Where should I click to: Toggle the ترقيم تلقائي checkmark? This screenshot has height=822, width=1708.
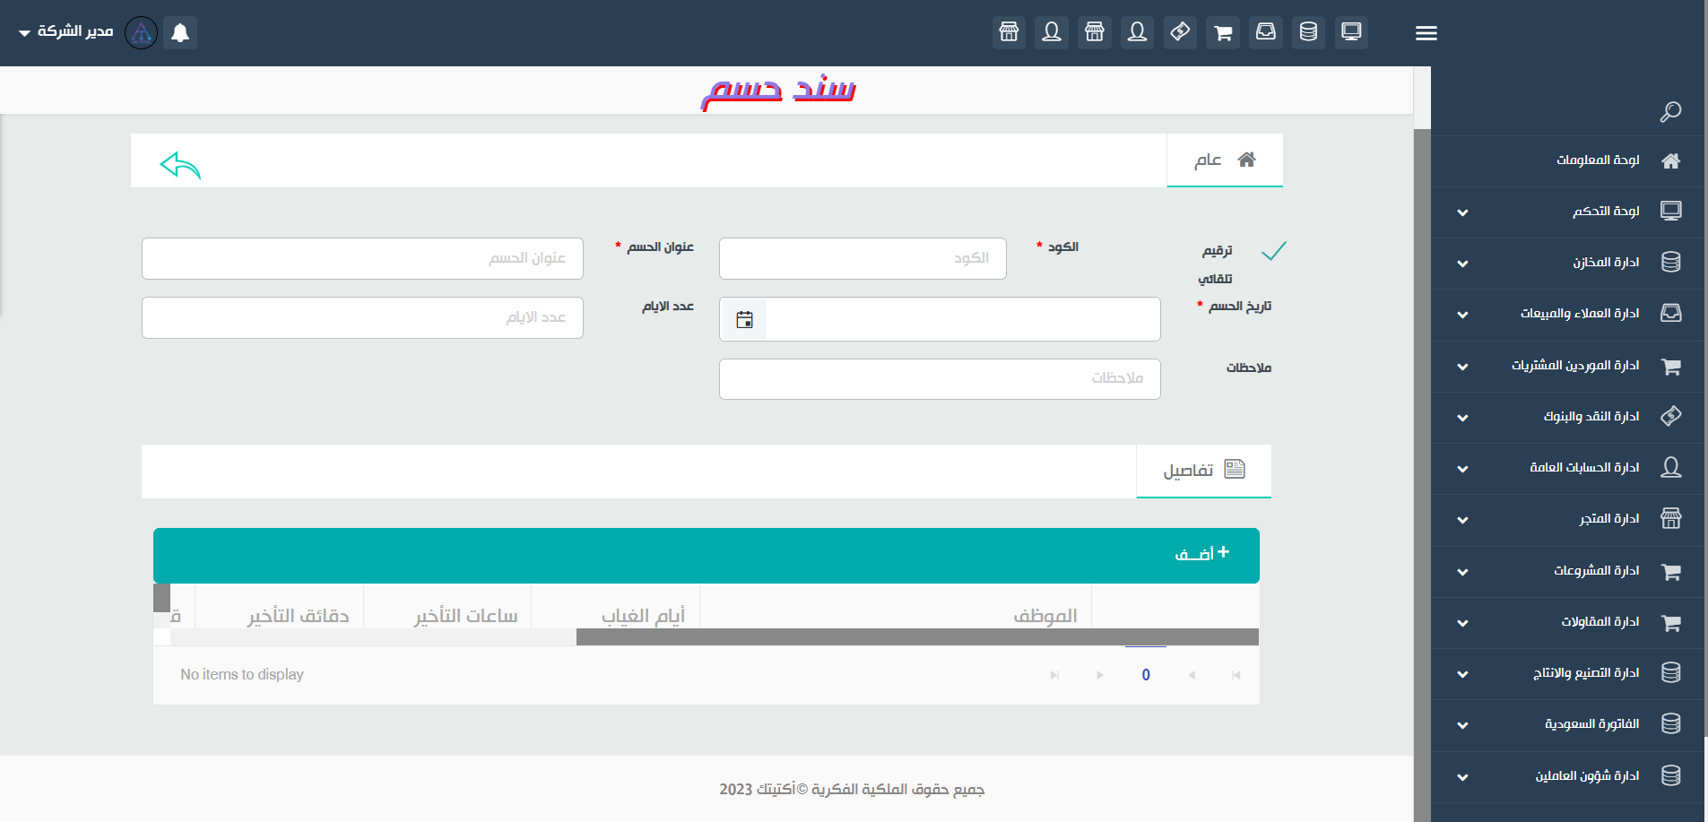(1273, 251)
